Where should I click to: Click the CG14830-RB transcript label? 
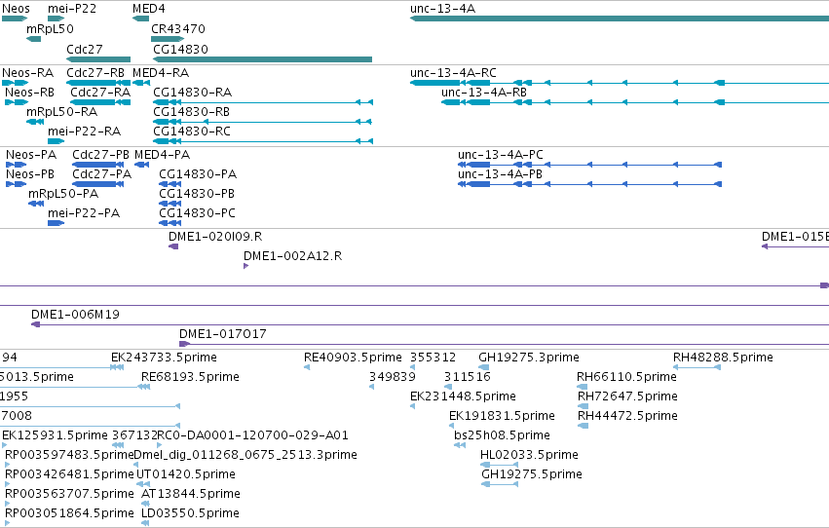191,112
